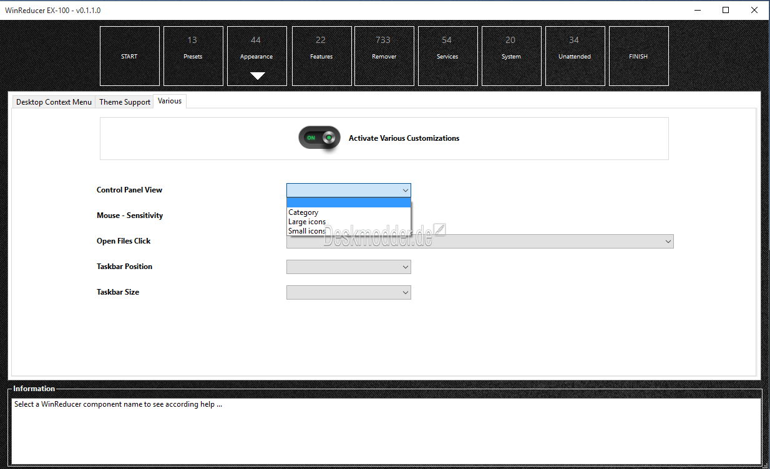Choose Small icons from the dropdown list

pyautogui.click(x=349, y=231)
